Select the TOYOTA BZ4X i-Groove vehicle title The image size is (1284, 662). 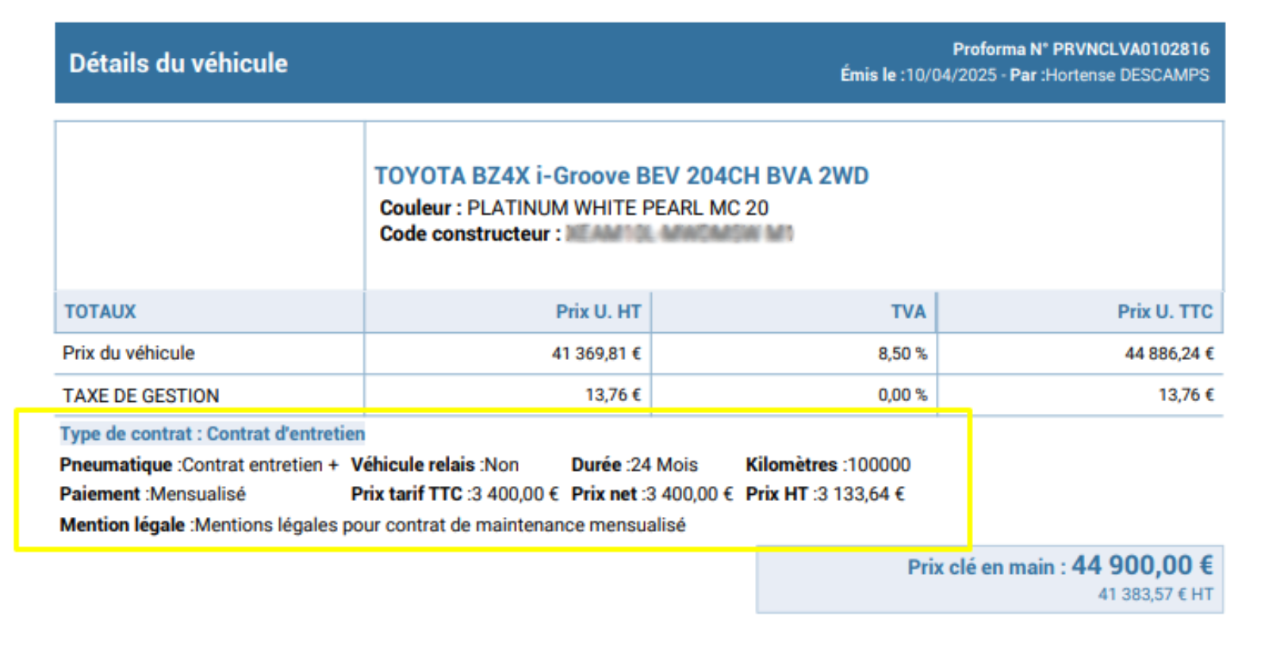point(622,175)
